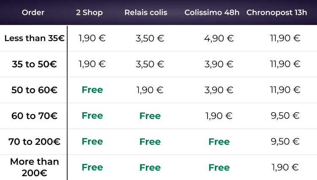Screen dimensions: 317x180
Task: Click the 35 to 50€ row label
Action: 34,64
